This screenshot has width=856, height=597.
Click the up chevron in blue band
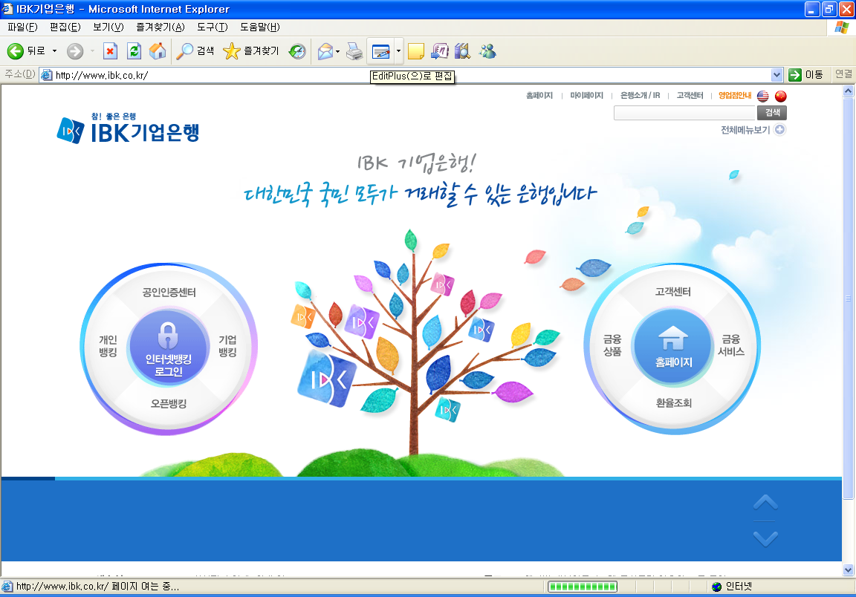tap(765, 502)
